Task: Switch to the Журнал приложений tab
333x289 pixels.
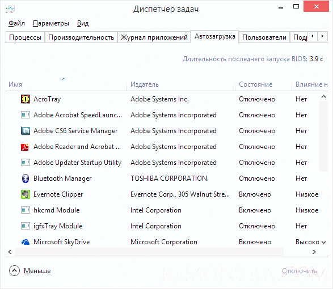Action: (x=154, y=37)
